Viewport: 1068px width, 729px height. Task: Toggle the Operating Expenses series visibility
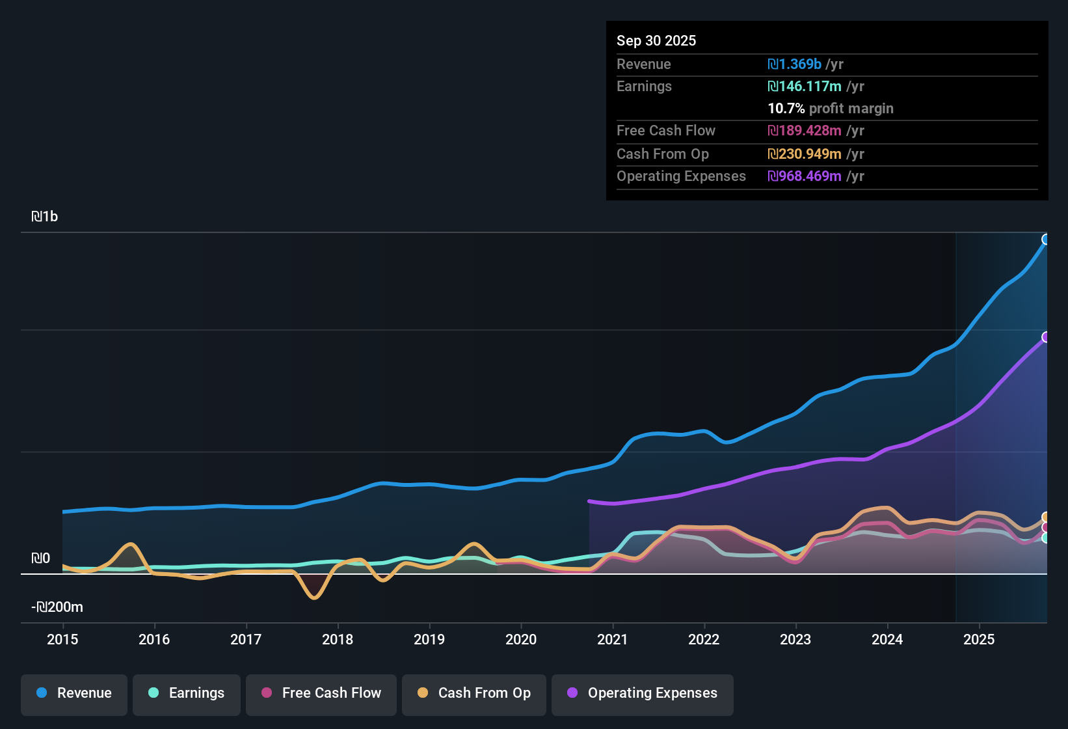click(642, 693)
